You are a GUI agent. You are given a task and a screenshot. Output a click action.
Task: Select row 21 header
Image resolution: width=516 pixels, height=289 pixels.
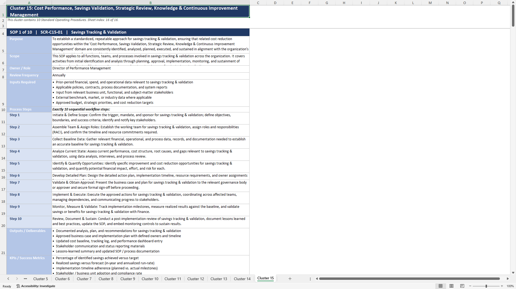point(3,242)
